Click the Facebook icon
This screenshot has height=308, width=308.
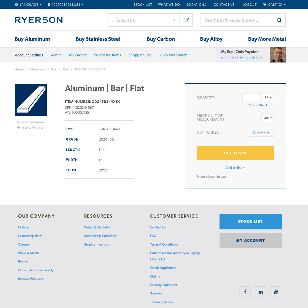click(245, 292)
